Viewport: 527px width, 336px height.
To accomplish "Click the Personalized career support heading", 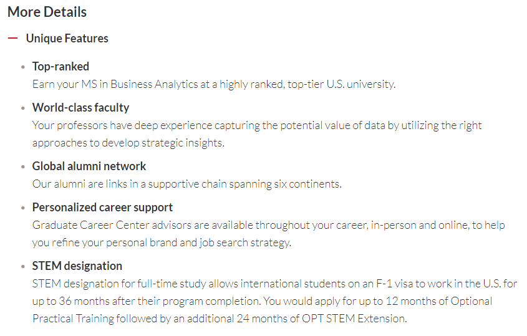I will pyautogui.click(x=102, y=208).
